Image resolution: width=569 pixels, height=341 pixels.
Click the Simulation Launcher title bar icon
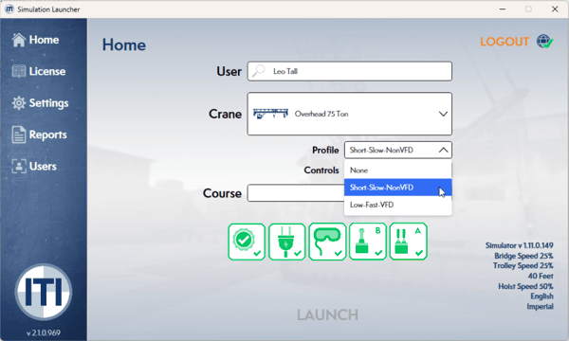[9, 9]
